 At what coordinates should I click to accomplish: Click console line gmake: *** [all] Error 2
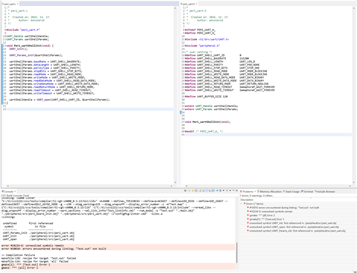click(19, 268)
